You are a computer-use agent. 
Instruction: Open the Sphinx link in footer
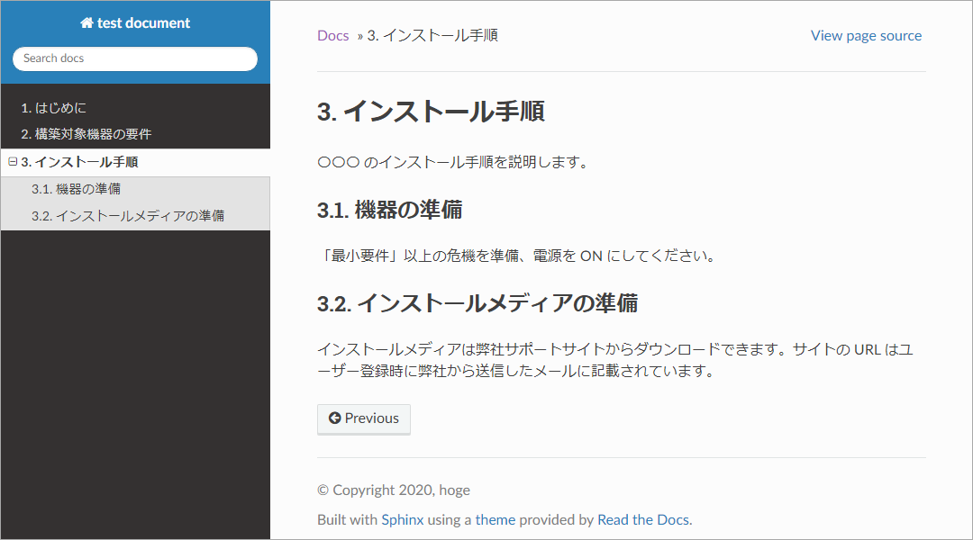point(402,519)
